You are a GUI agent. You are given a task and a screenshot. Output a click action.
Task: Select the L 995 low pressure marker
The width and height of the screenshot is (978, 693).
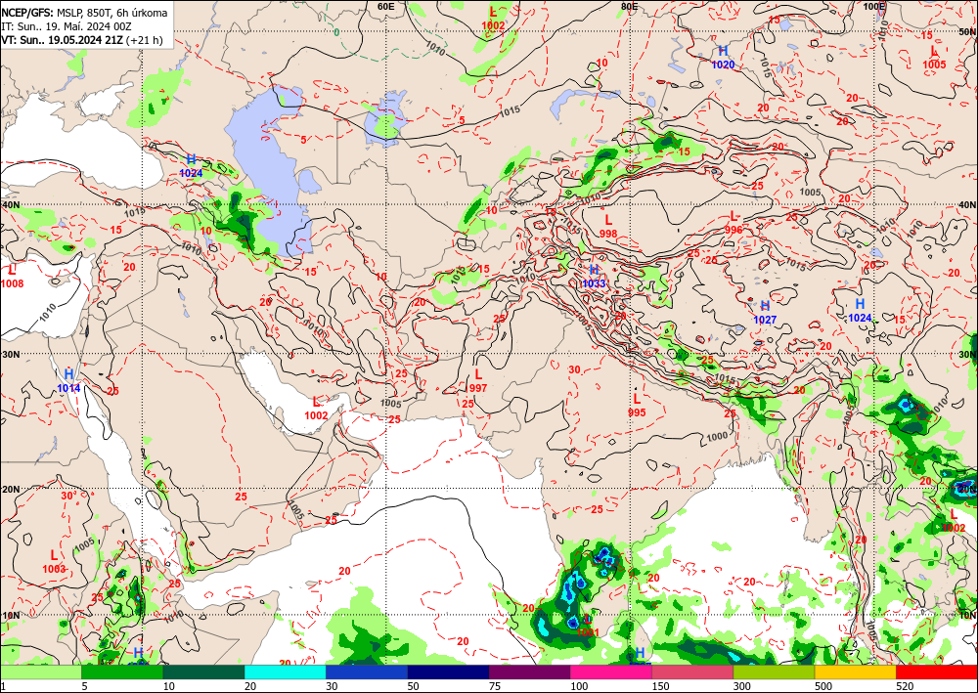(637, 405)
